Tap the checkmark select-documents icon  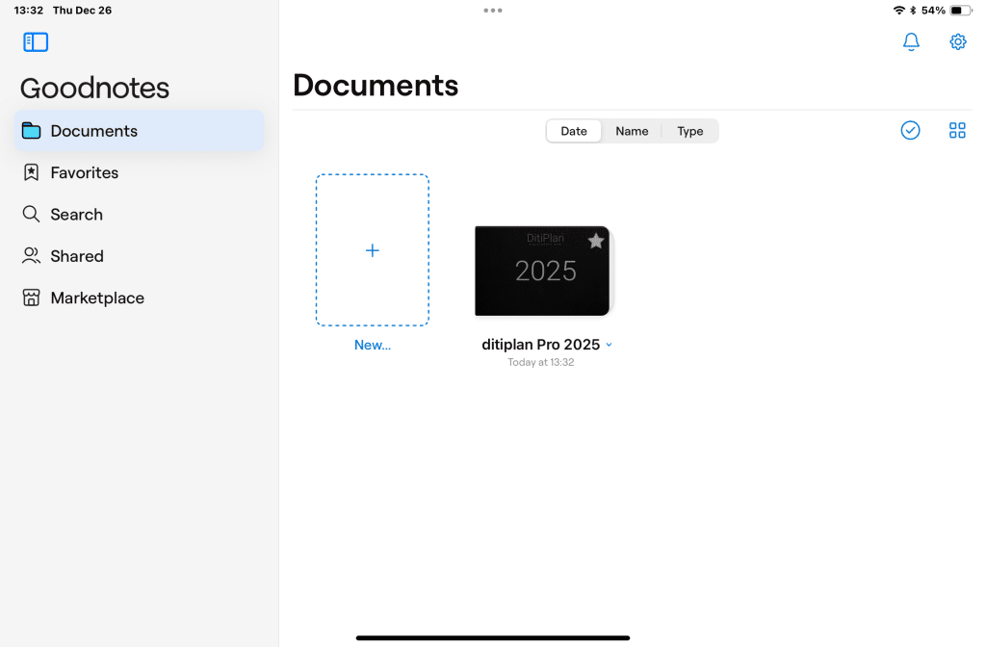point(910,130)
